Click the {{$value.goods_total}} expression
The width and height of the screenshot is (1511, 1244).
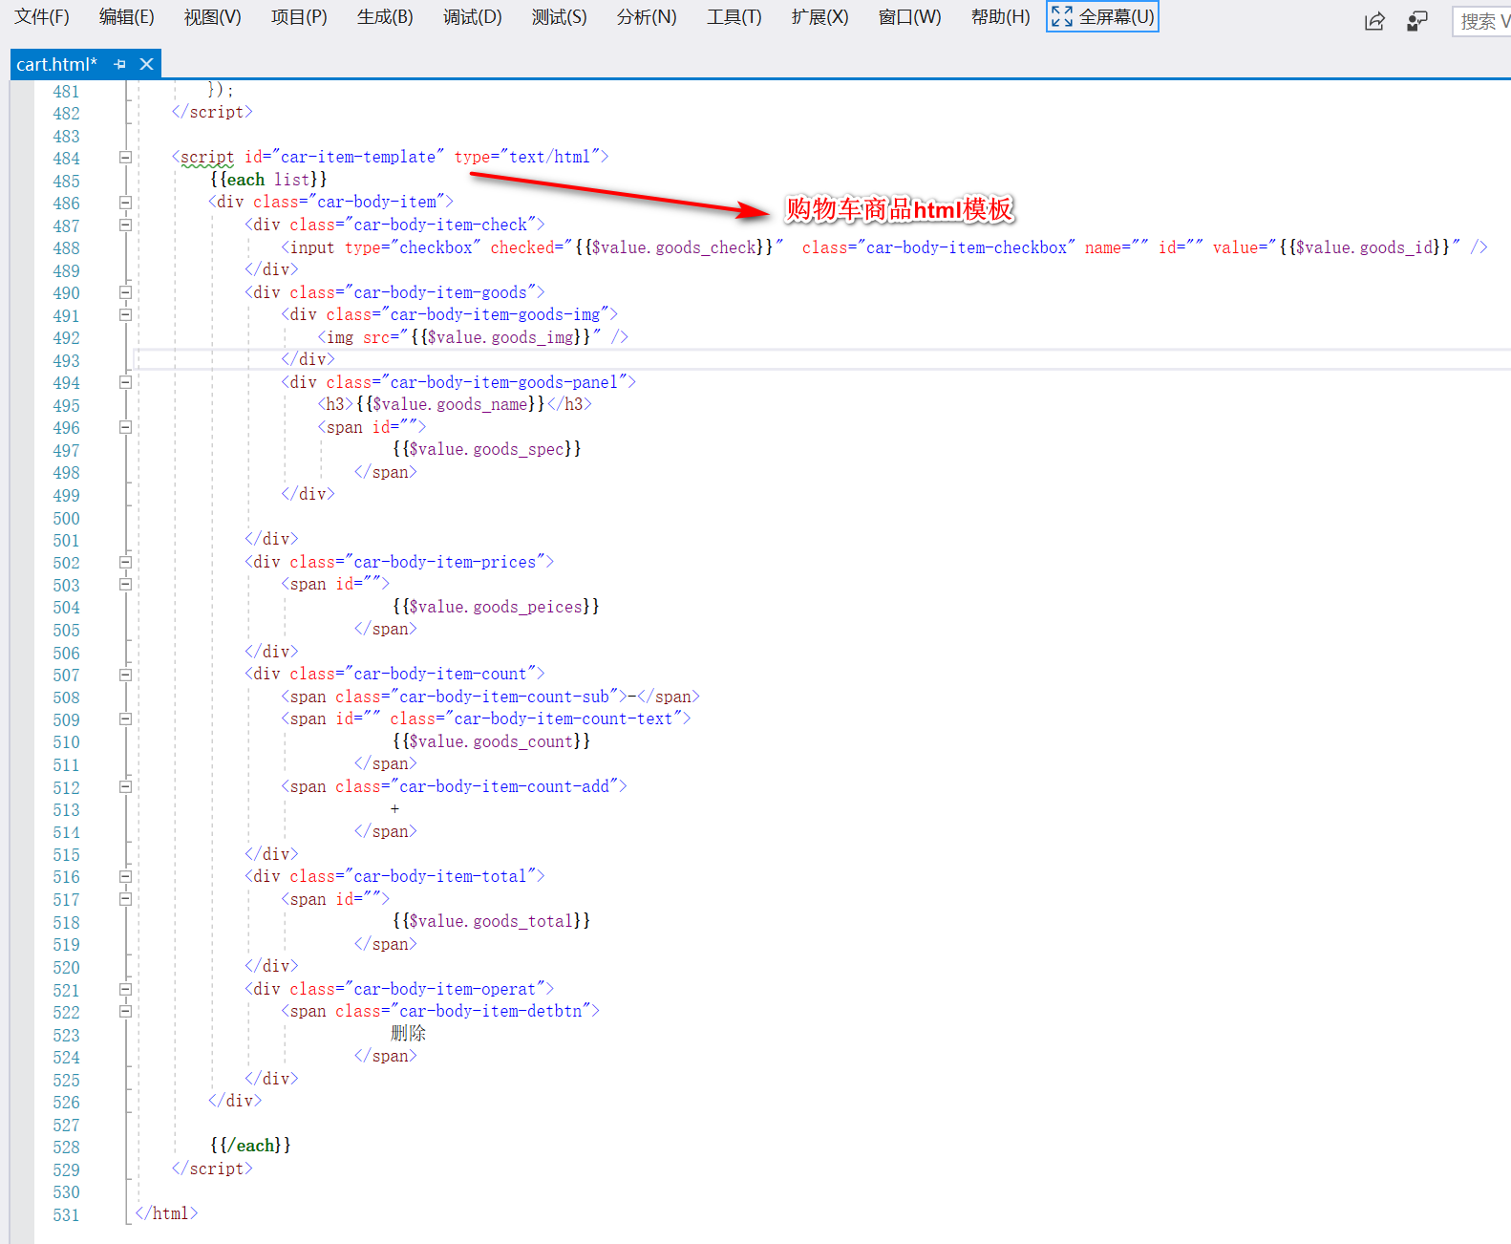tap(491, 921)
